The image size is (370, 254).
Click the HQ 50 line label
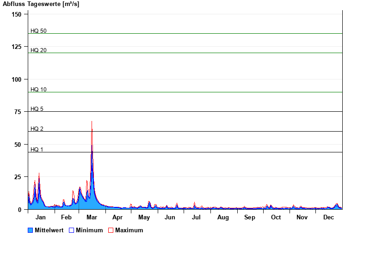(x=38, y=31)
